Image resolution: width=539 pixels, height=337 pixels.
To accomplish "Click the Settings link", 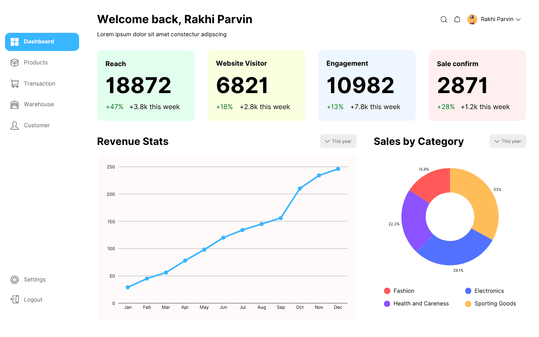I will 35,279.
